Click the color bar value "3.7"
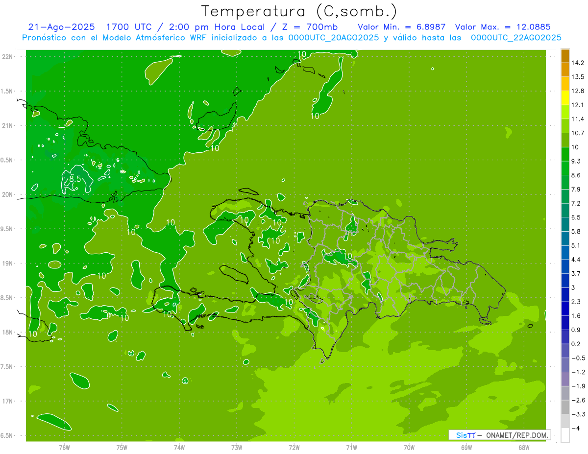588x454 pixels. (x=576, y=274)
